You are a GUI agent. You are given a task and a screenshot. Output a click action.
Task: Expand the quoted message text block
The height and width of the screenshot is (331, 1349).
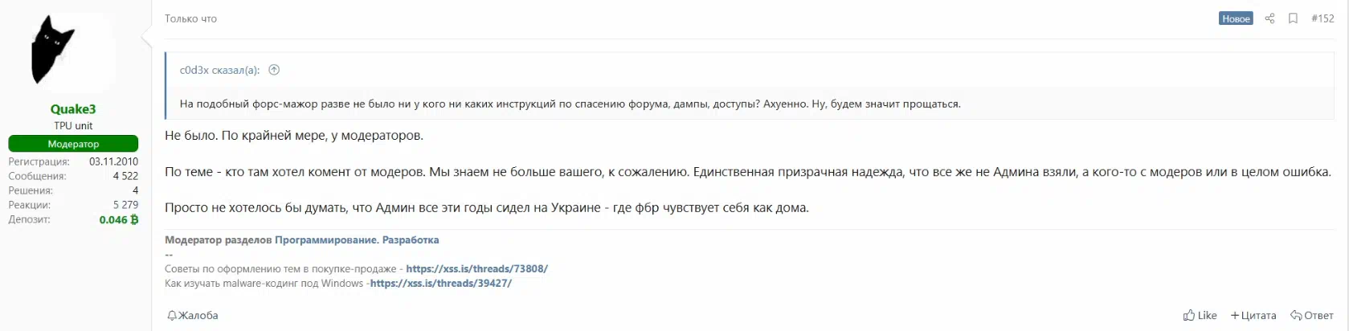[570, 104]
